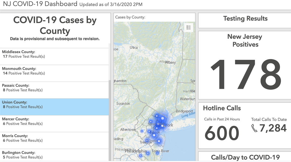Click the 178 New Jersey positives number

[x=245, y=74]
